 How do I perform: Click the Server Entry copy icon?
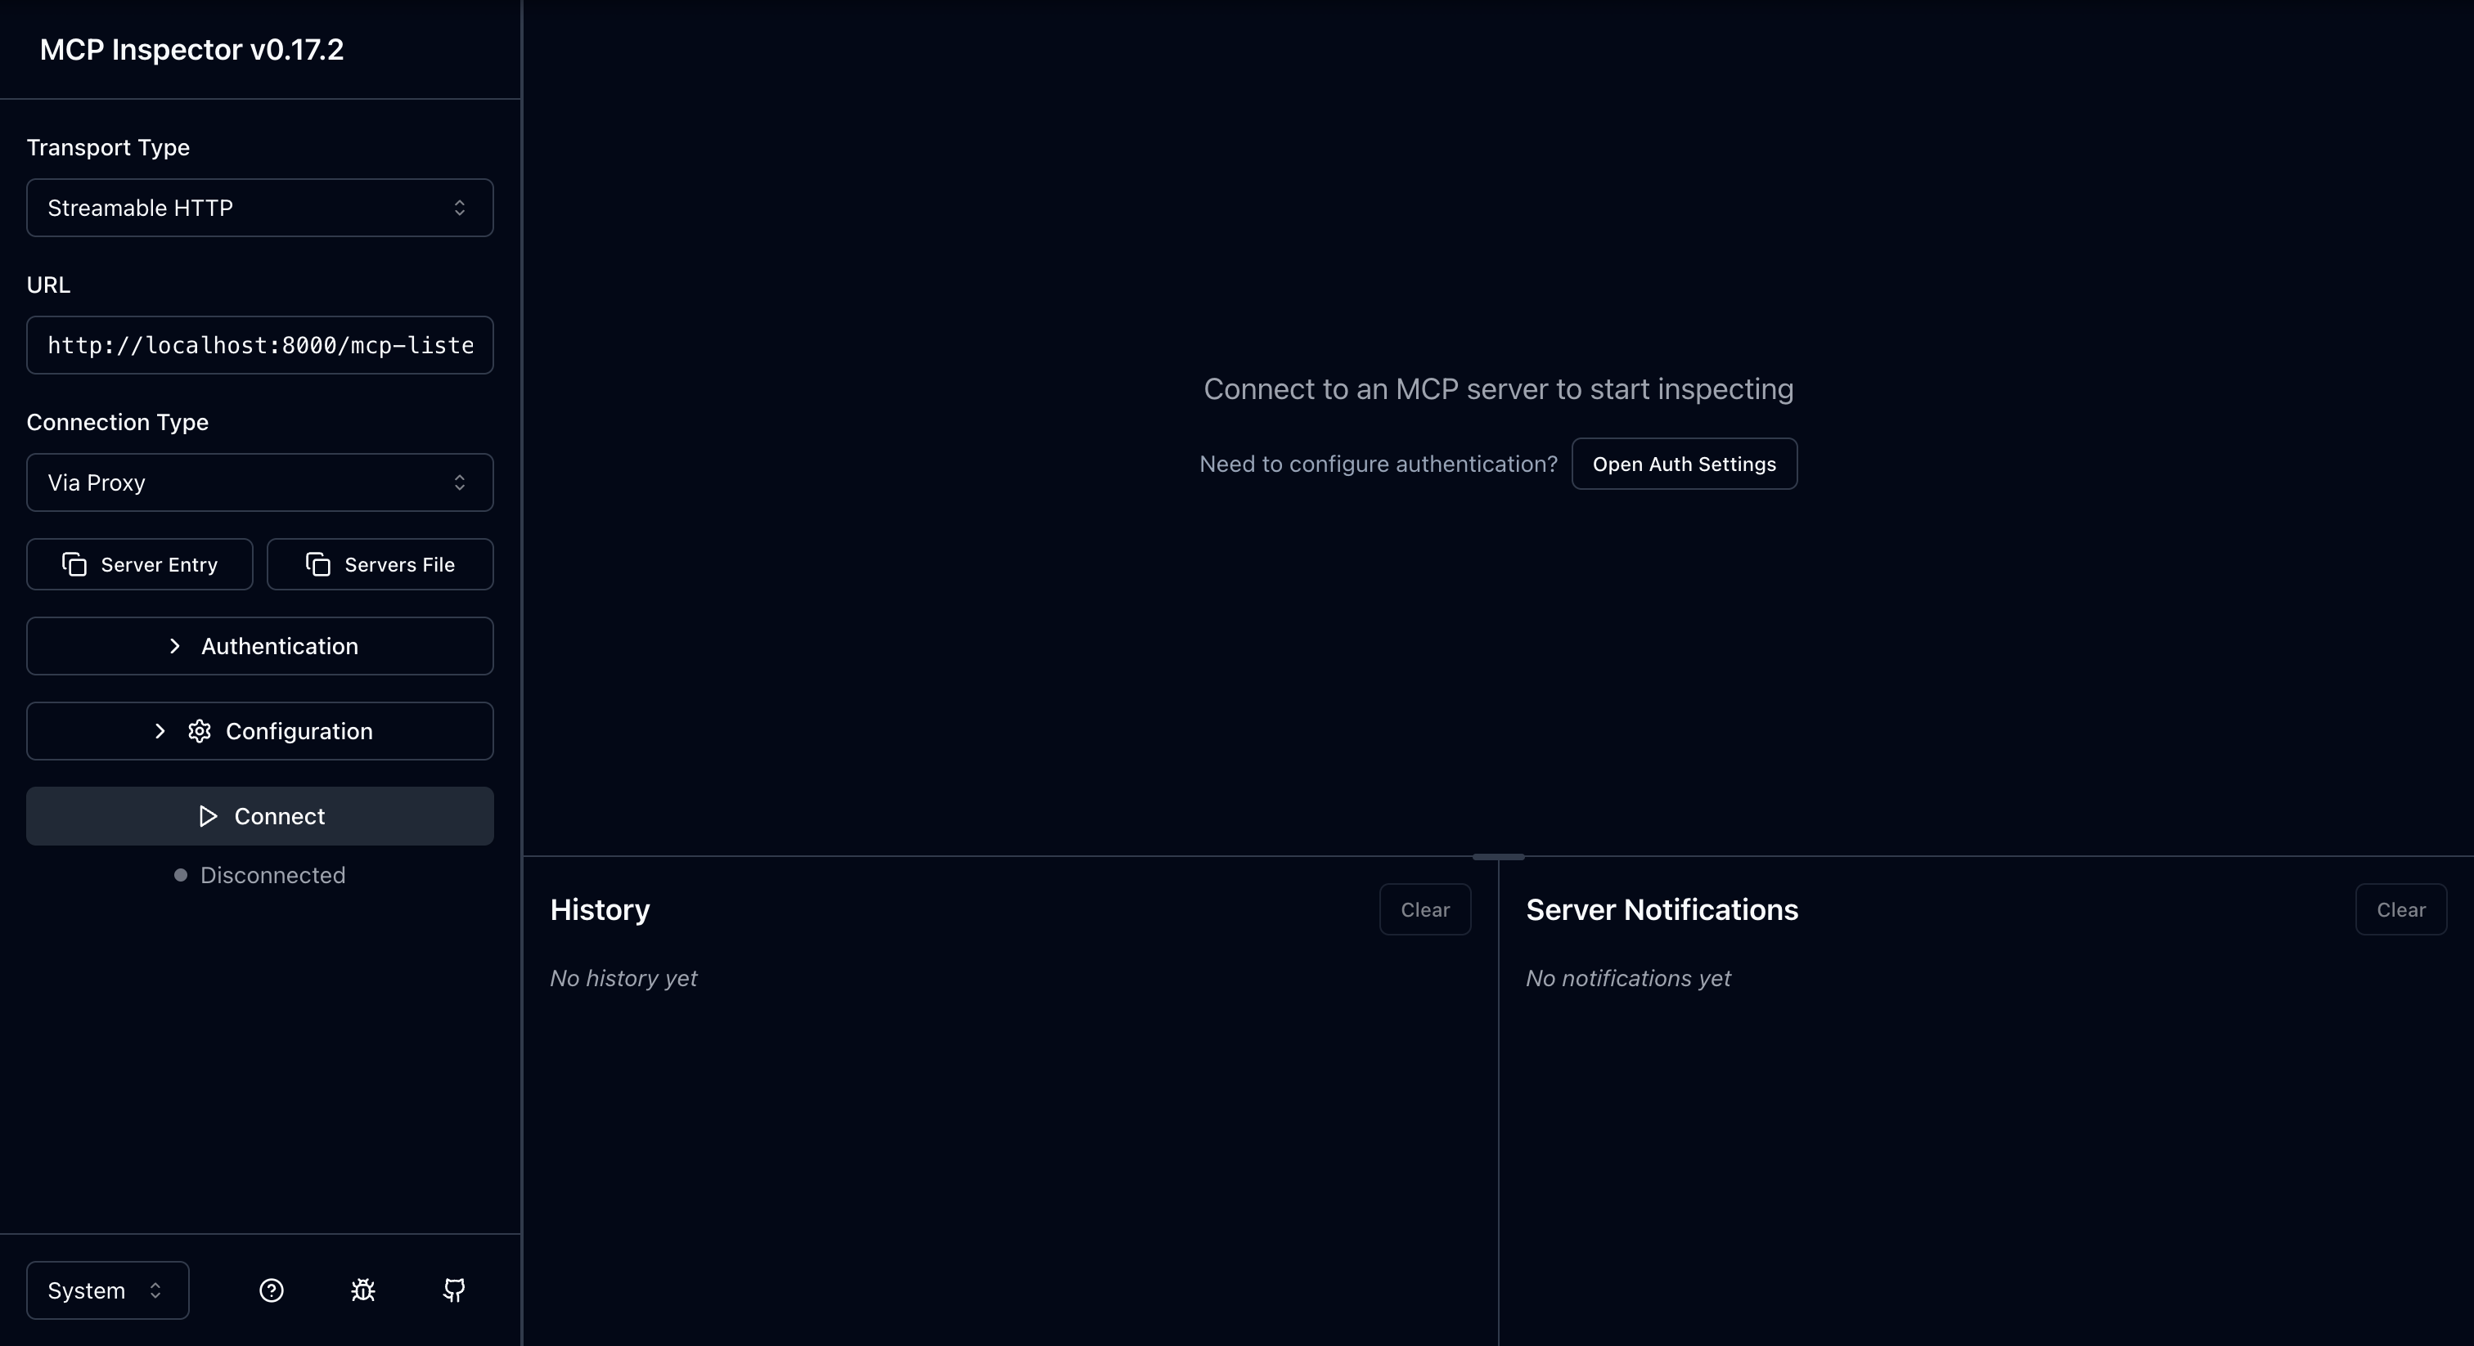[74, 564]
